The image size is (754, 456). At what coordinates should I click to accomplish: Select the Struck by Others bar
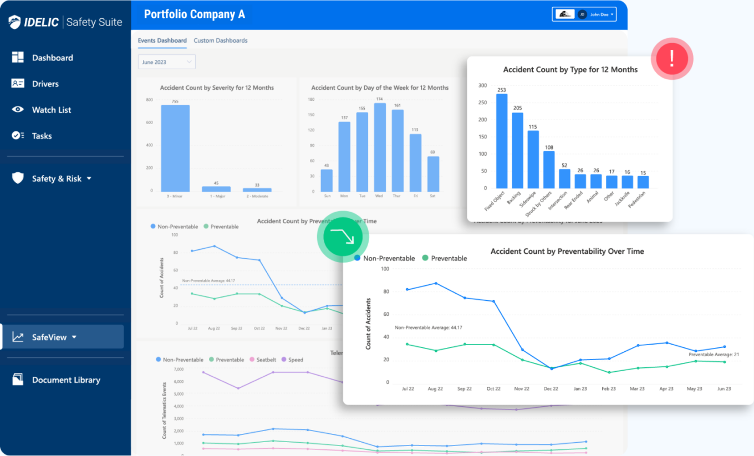point(549,170)
